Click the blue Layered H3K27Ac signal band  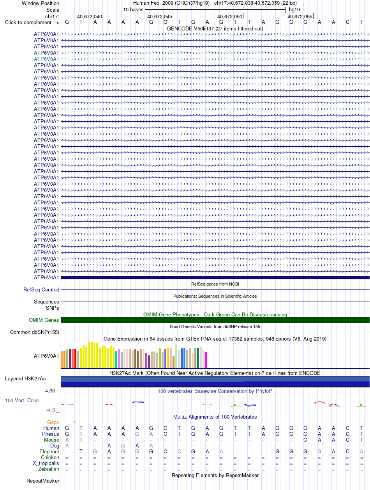coord(215,381)
